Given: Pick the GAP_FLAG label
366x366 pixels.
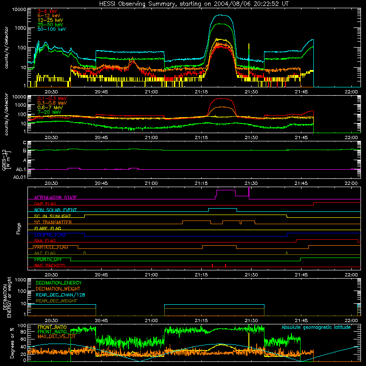Looking at the screenshot, I should click(x=45, y=204).
